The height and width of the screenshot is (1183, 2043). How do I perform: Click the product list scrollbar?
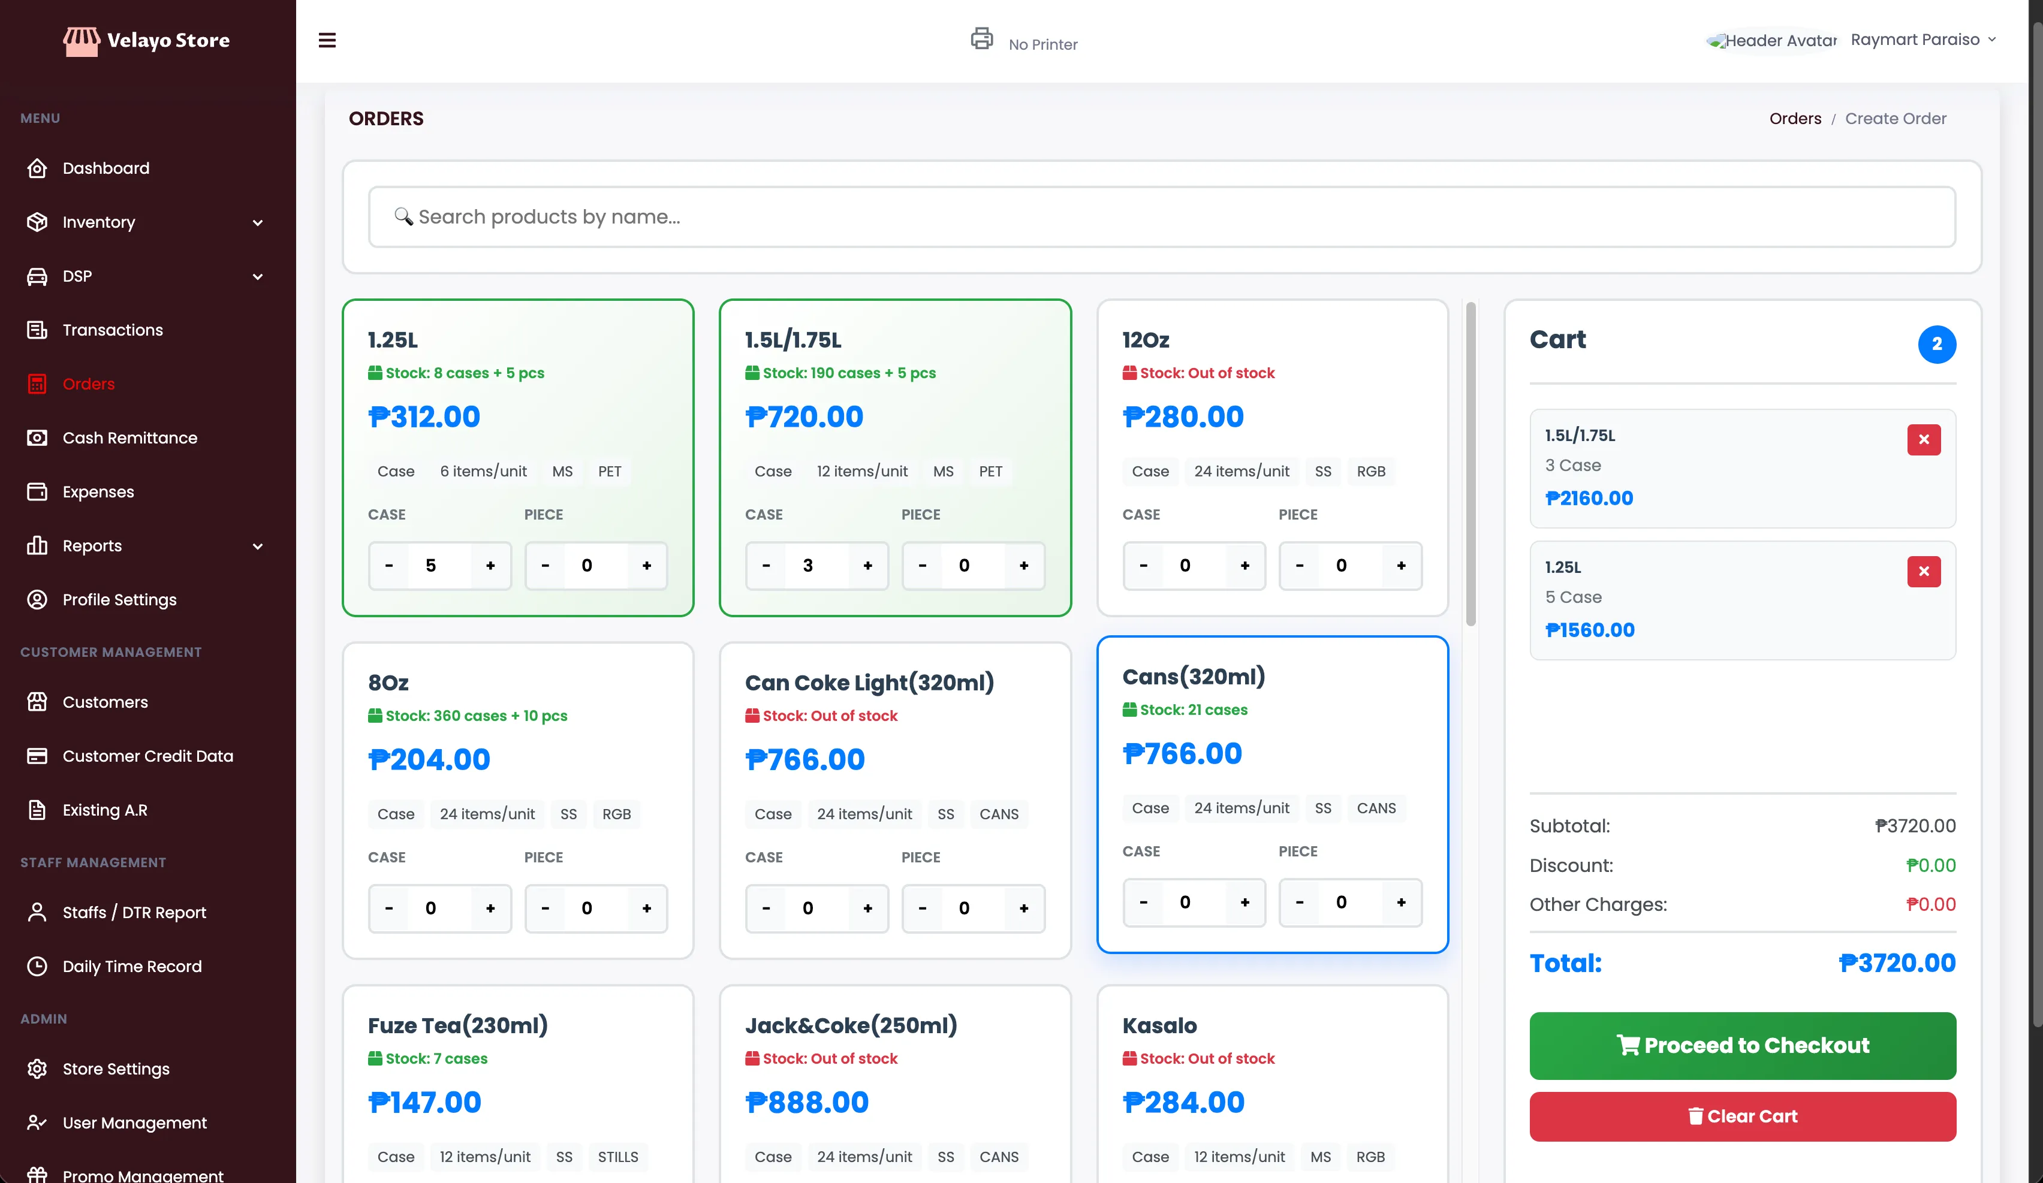[1471, 464]
